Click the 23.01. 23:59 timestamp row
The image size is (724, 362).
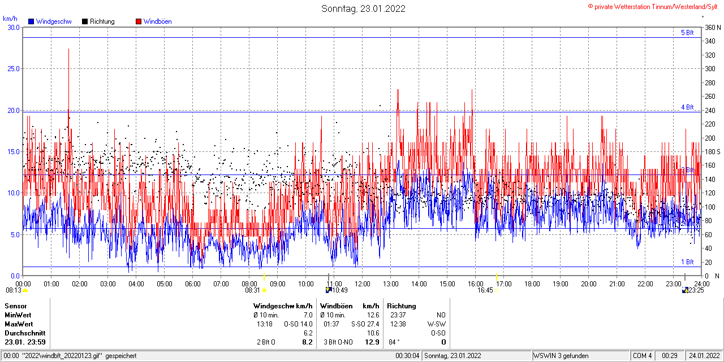pyautogui.click(x=25, y=342)
